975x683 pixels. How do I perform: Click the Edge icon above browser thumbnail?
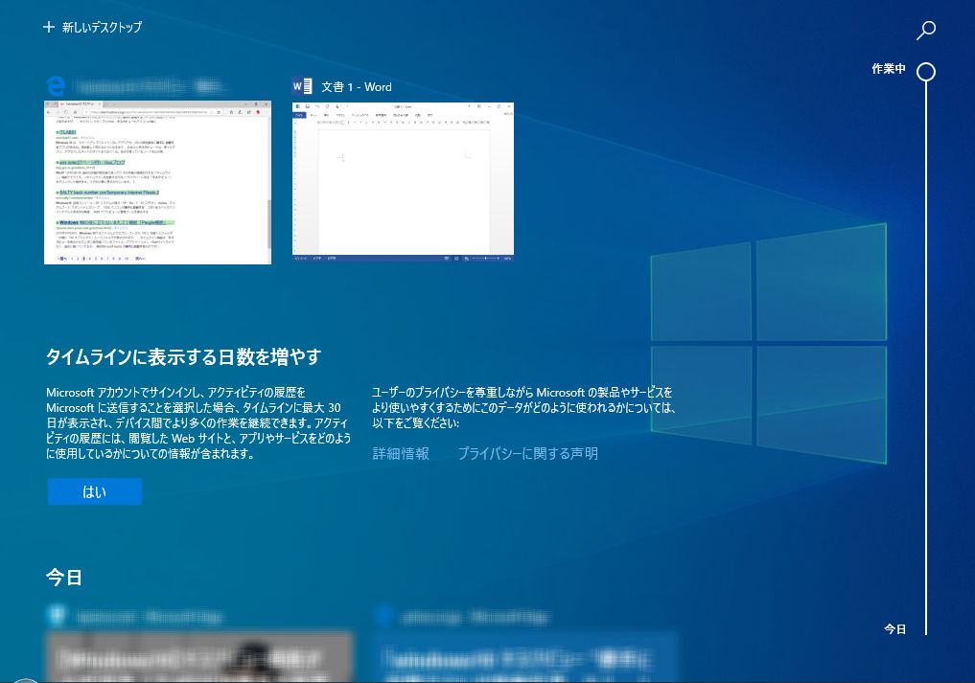coord(56,86)
